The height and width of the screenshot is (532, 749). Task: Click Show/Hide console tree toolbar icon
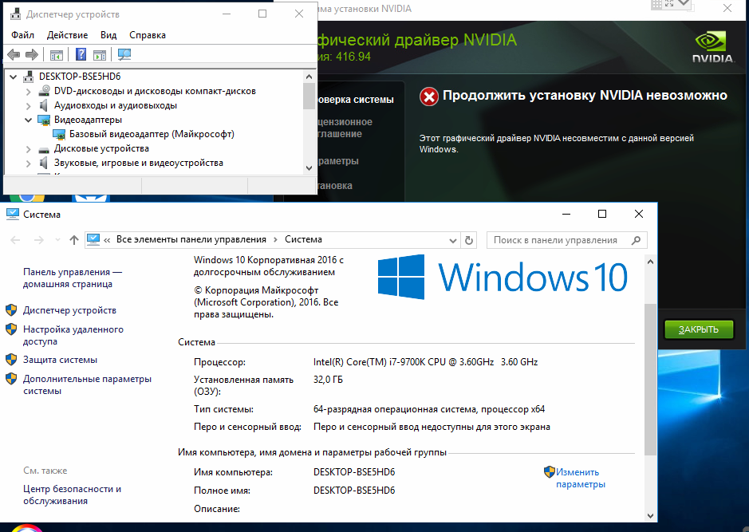(x=57, y=55)
